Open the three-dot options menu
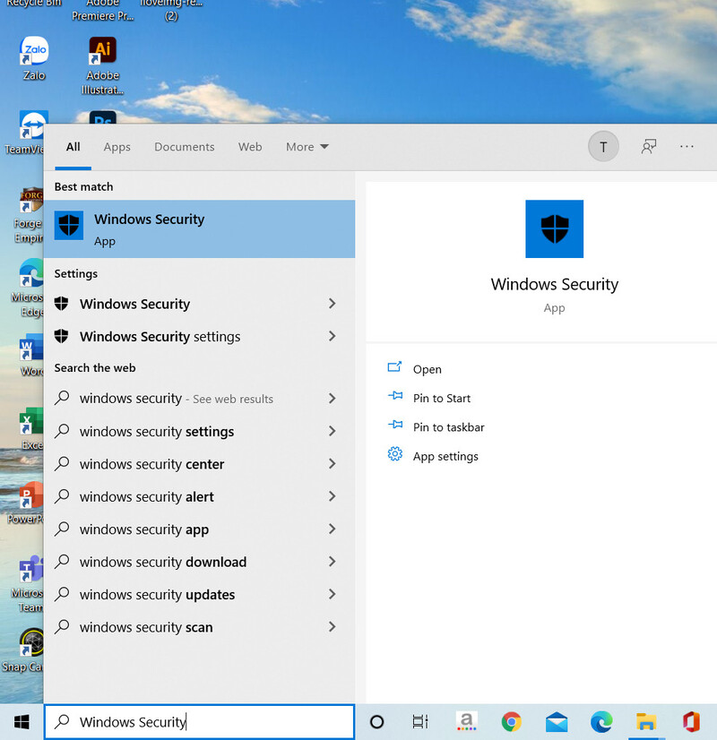717x740 pixels. click(x=687, y=147)
